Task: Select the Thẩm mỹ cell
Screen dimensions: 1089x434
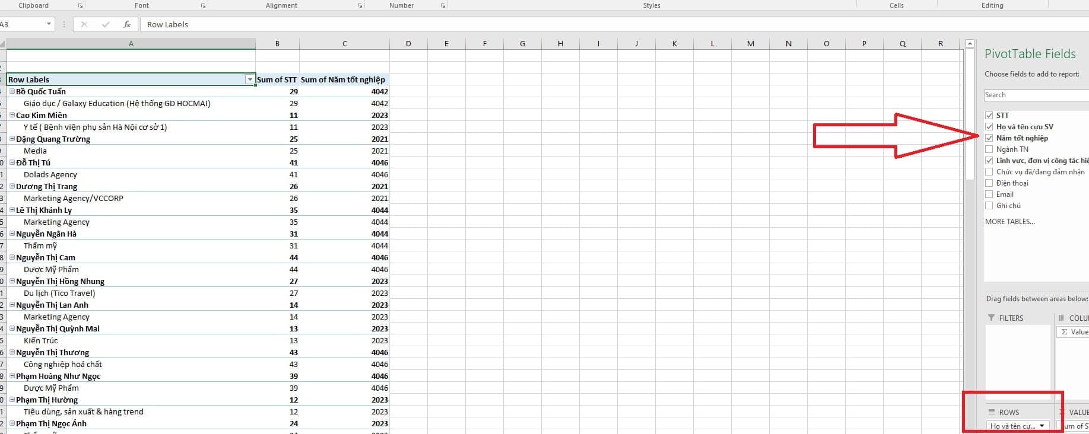Action: pos(131,245)
